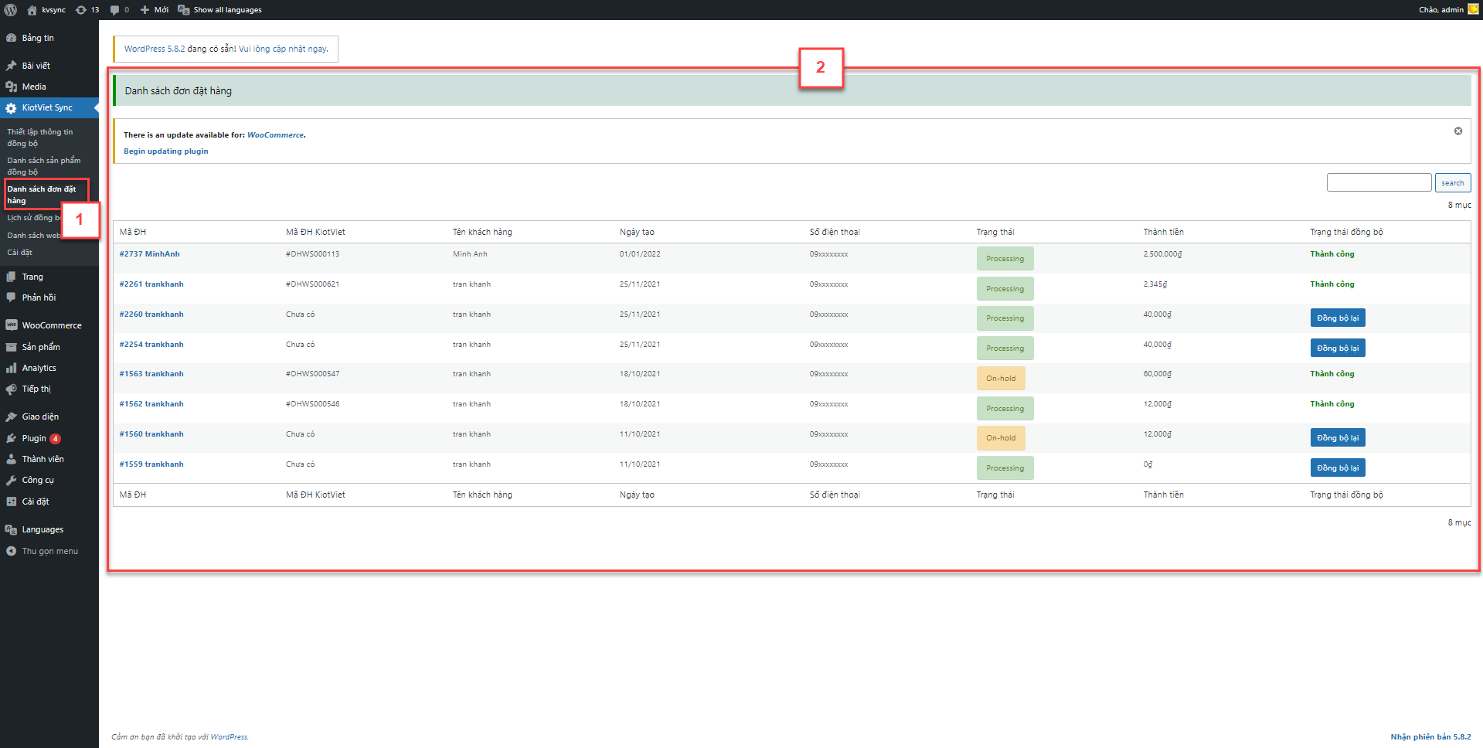This screenshot has width=1483, height=748.
Task: Click Show all languages in admin bar
Action: coord(226,10)
